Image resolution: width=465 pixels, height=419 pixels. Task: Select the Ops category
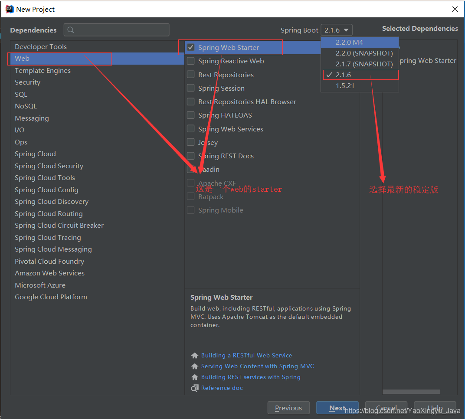[97, 142]
